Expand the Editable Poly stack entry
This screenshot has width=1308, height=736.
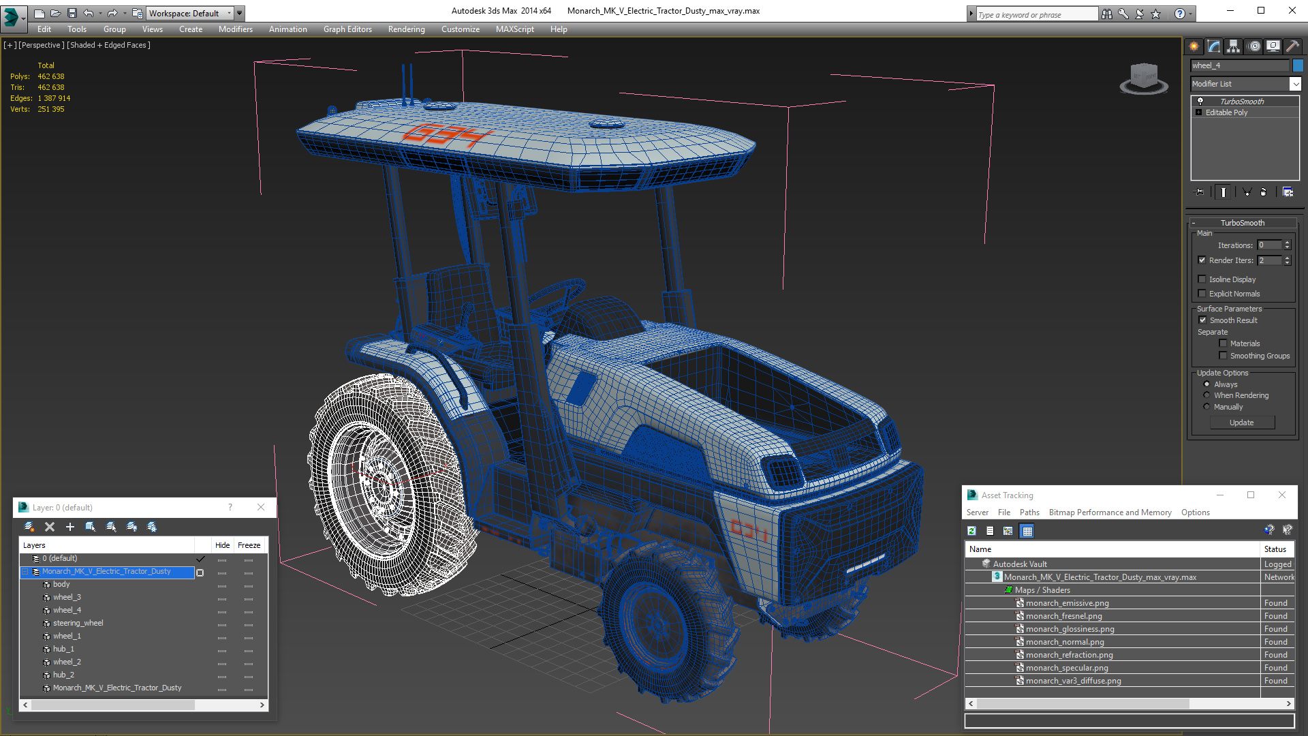point(1199,112)
